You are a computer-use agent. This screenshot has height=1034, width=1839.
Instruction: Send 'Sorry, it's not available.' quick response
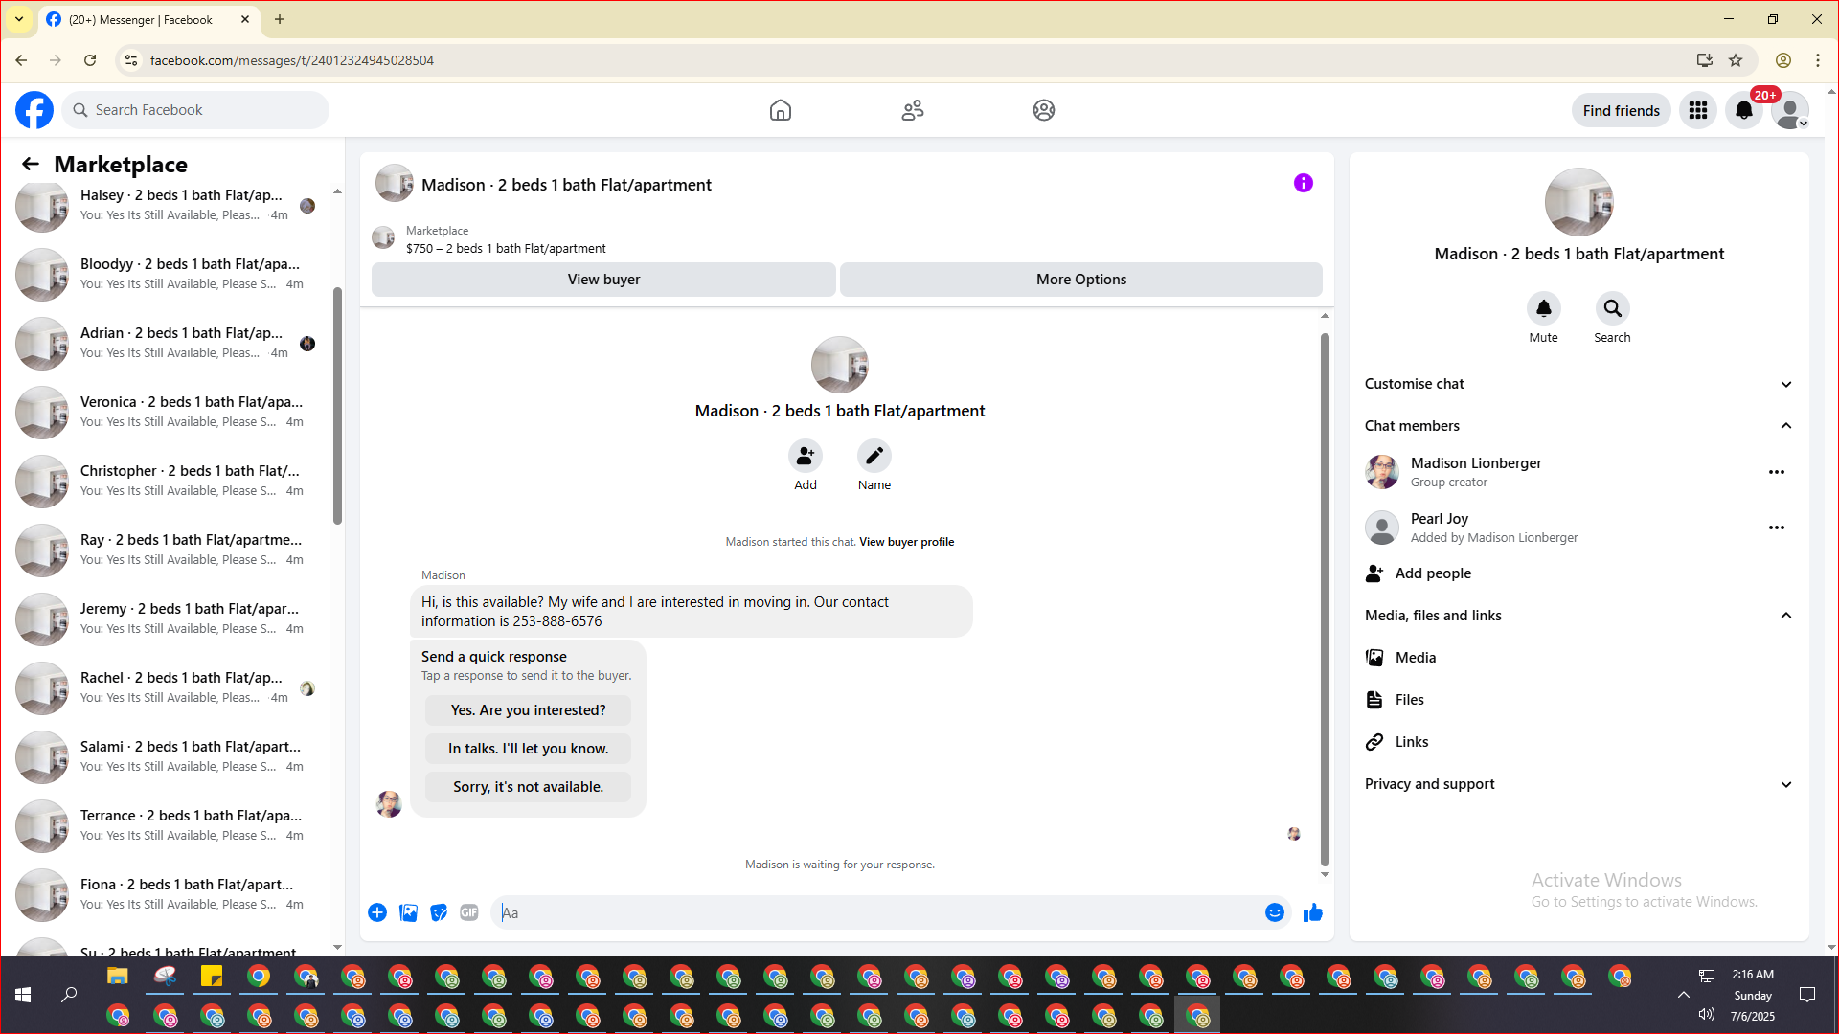pos(528,787)
